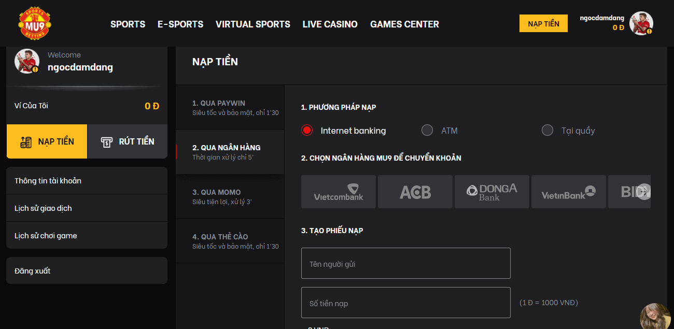The height and width of the screenshot is (329, 674).
Task: Switch to the Qua Momo tab
Action: [230, 196]
